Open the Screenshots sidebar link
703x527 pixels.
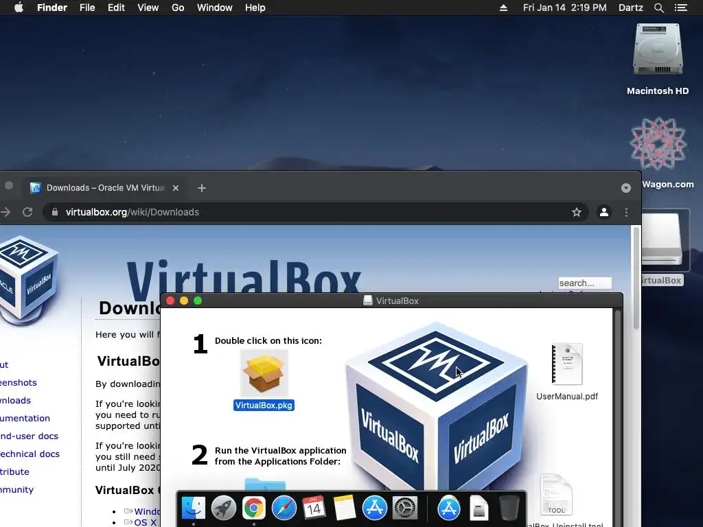[19, 382]
